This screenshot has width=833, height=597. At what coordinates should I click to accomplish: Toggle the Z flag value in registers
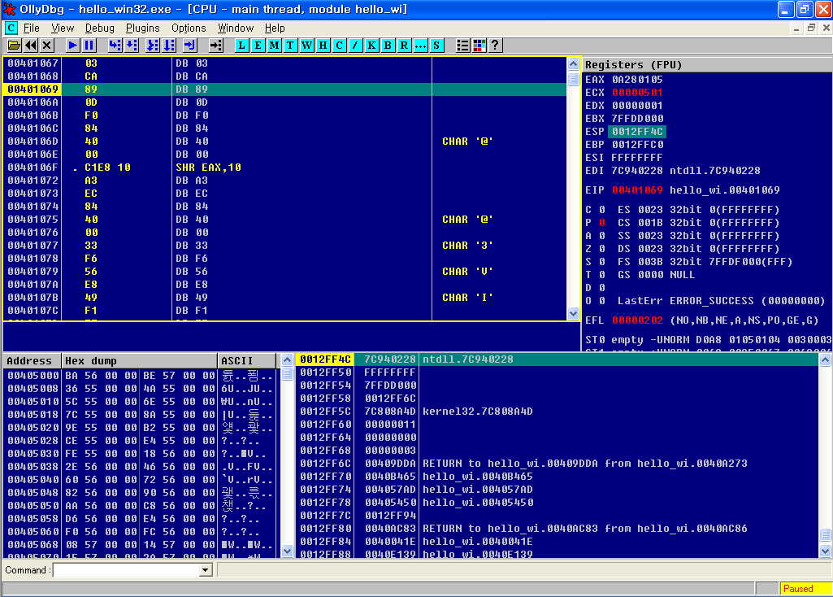(x=601, y=249)
